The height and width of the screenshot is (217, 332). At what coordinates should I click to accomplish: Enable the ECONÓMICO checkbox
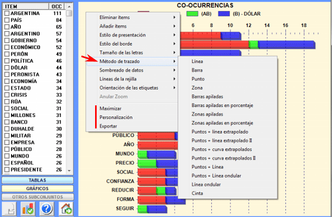pos(7,47)
